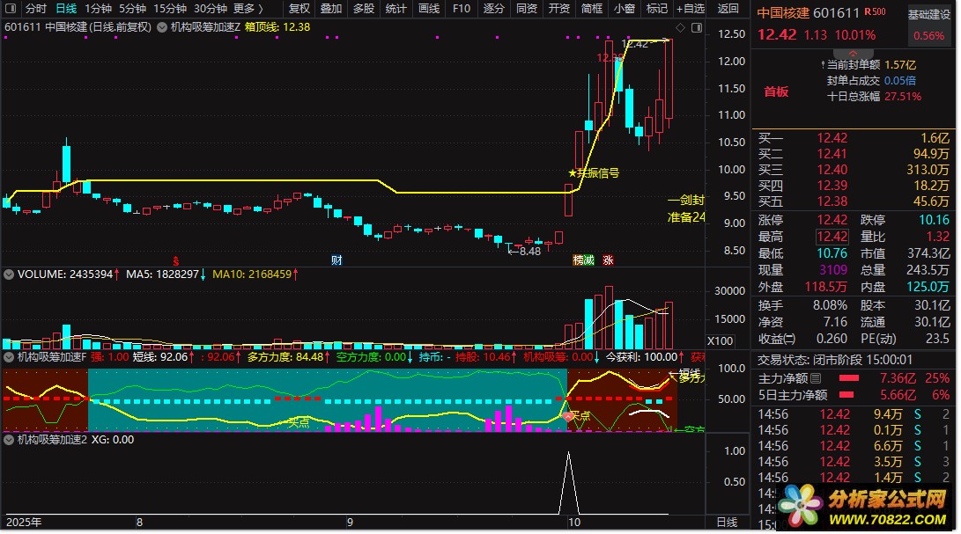The height and width of the screenshot is (534, 961).
Task: Click the ★共振信号 label on the chart
Action: click(x=594, y=173)
